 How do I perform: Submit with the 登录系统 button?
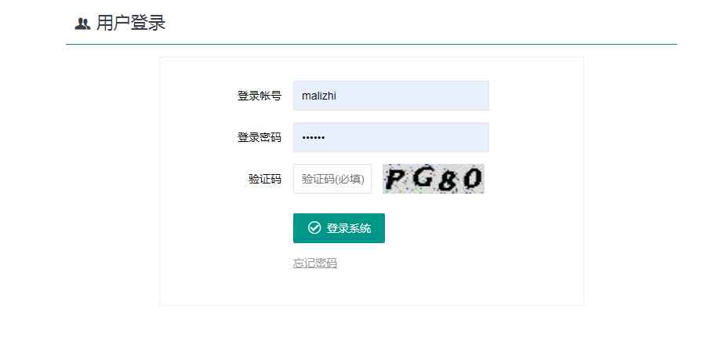tap(339, 228)
